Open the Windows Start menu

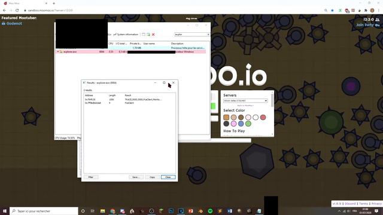5,211
